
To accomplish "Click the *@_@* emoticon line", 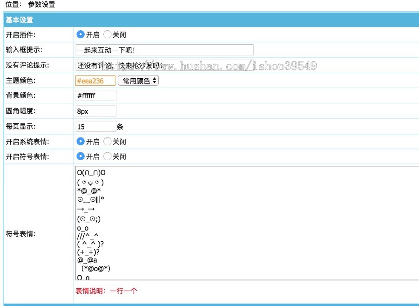I will pyautogui.click(x=89, y=191).
